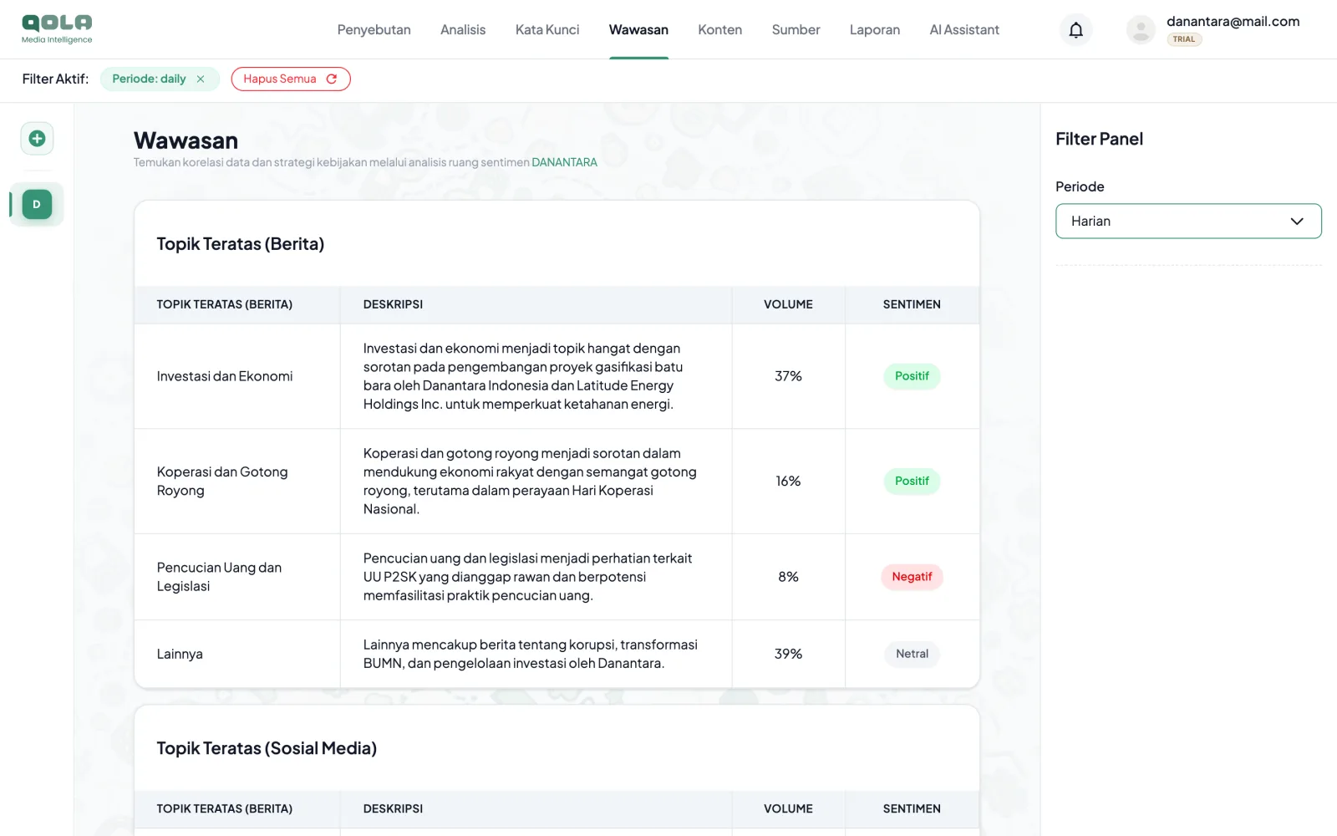Click the 16% volume value

point(788,482)
